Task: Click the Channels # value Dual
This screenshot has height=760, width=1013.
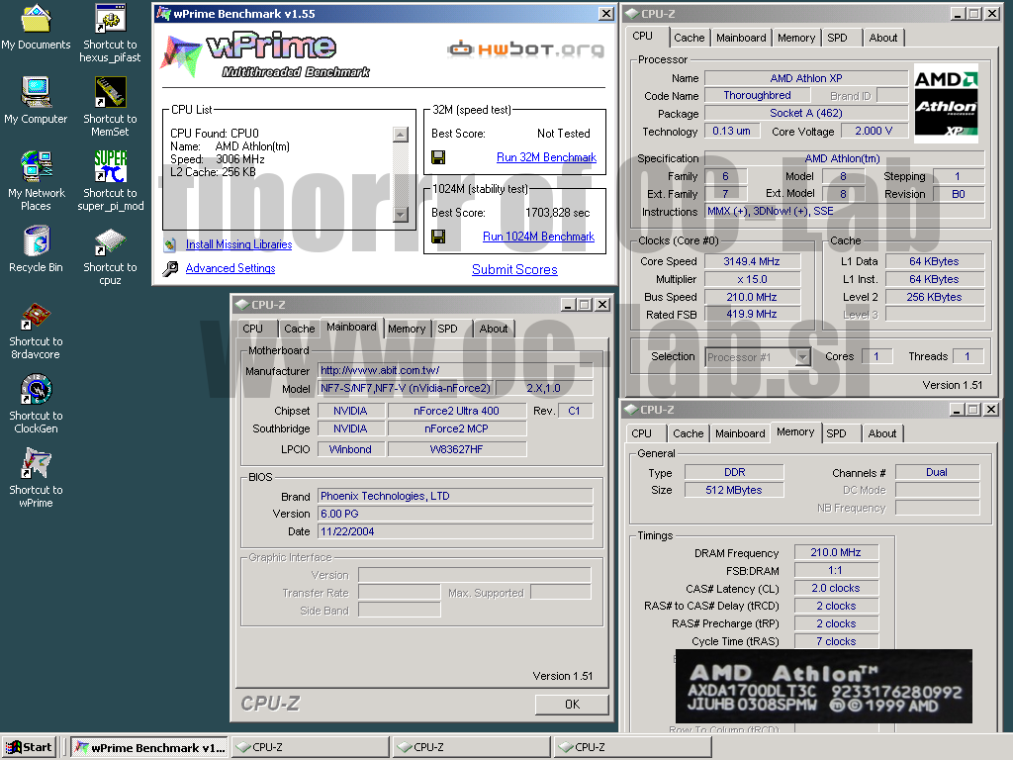Action: click(x=937, y=472)
